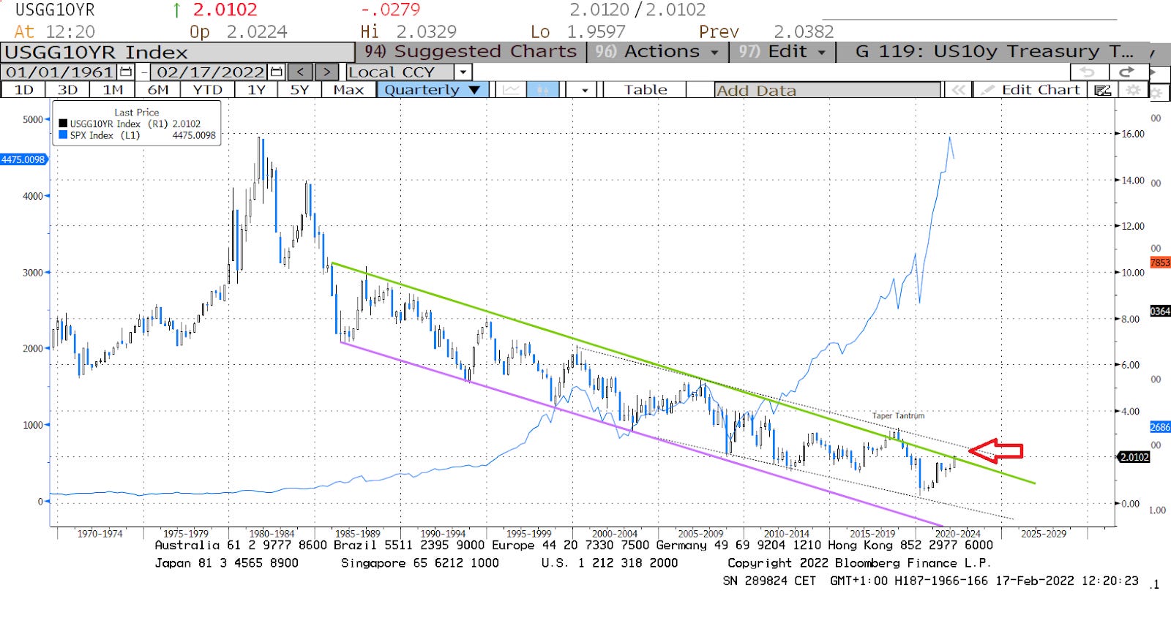Open the chart type dropdown arrow
Viewport: 1171px width, 626px height.
click(585, 90)
